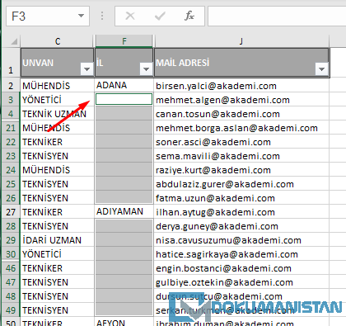
Task: Click the Cancel X icon in formula bar
Action: tap(130, 16)
